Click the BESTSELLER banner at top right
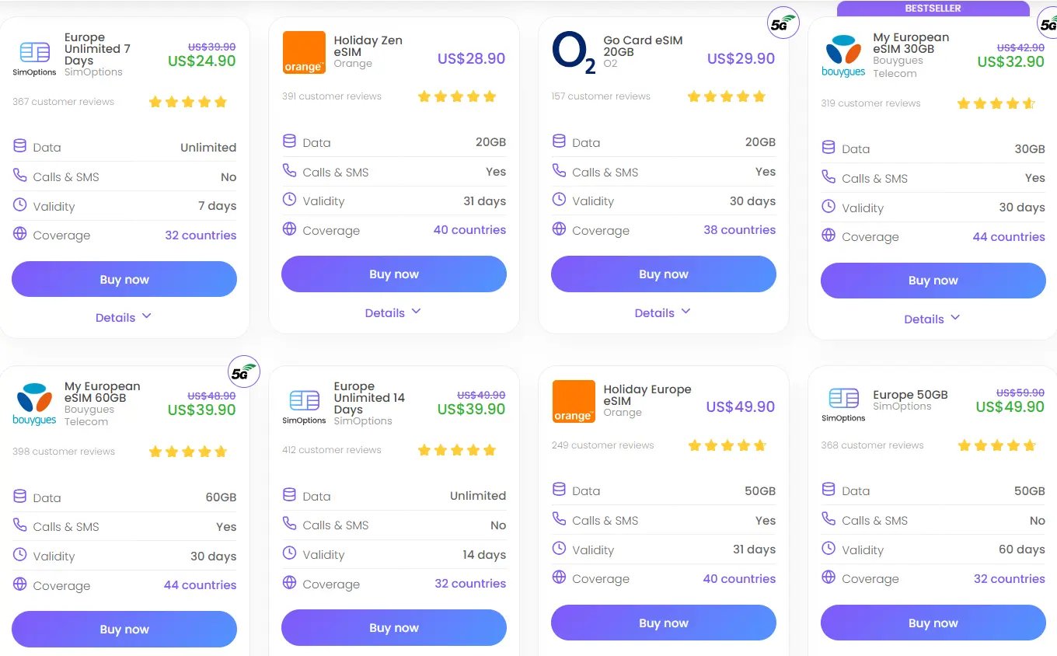The width and height of the screenshot is (1057, 656). coord(932,8)
